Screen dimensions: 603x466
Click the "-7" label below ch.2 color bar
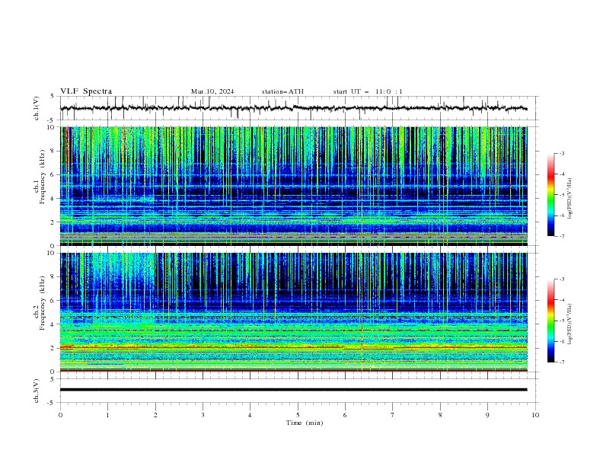coord(562,362)
